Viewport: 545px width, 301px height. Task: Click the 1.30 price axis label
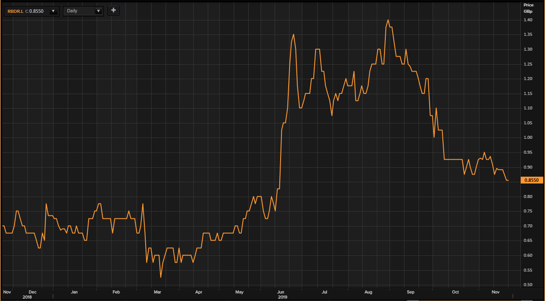coord(528,49)
